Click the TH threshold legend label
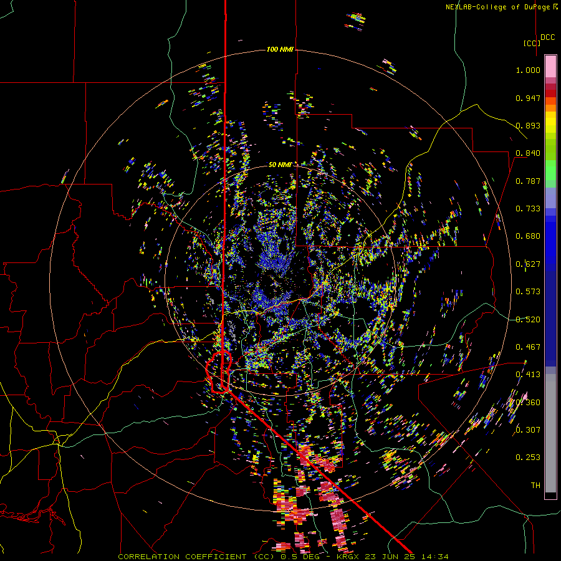 click(x=535, y=486)
